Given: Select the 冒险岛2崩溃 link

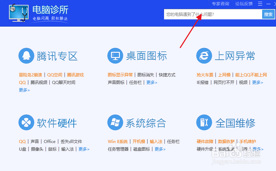Looking at the screenshot, I should click(30, 75).
